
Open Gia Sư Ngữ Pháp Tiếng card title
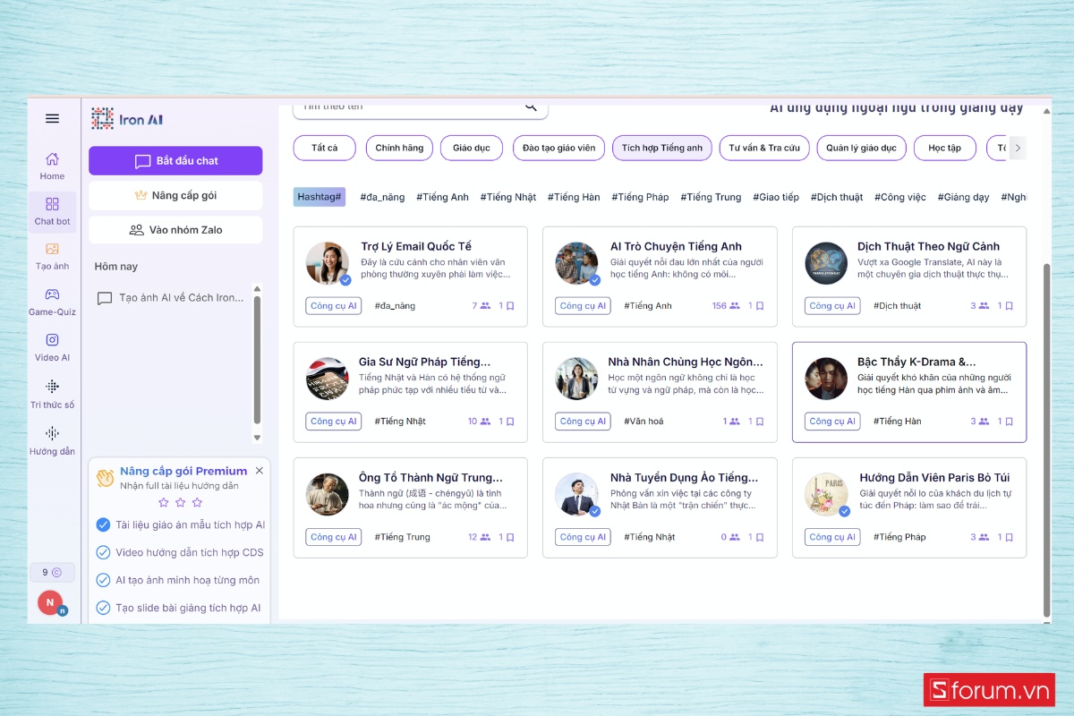[x=424, y=362]
